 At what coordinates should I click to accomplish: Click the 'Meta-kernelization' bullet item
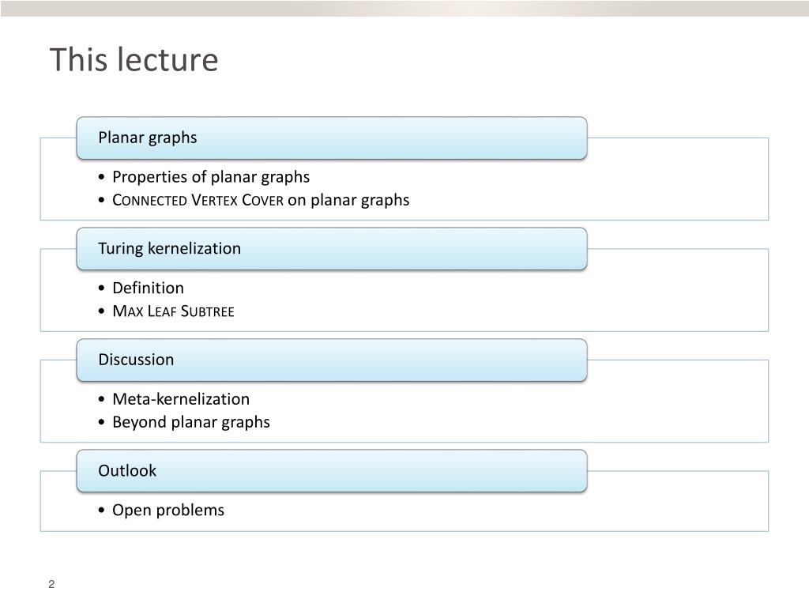[181, 399]
